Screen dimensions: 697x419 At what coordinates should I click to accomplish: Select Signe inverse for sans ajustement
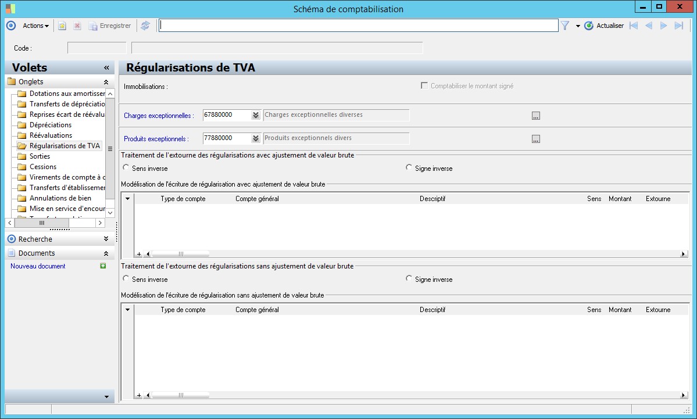click(x=409, y=278)
